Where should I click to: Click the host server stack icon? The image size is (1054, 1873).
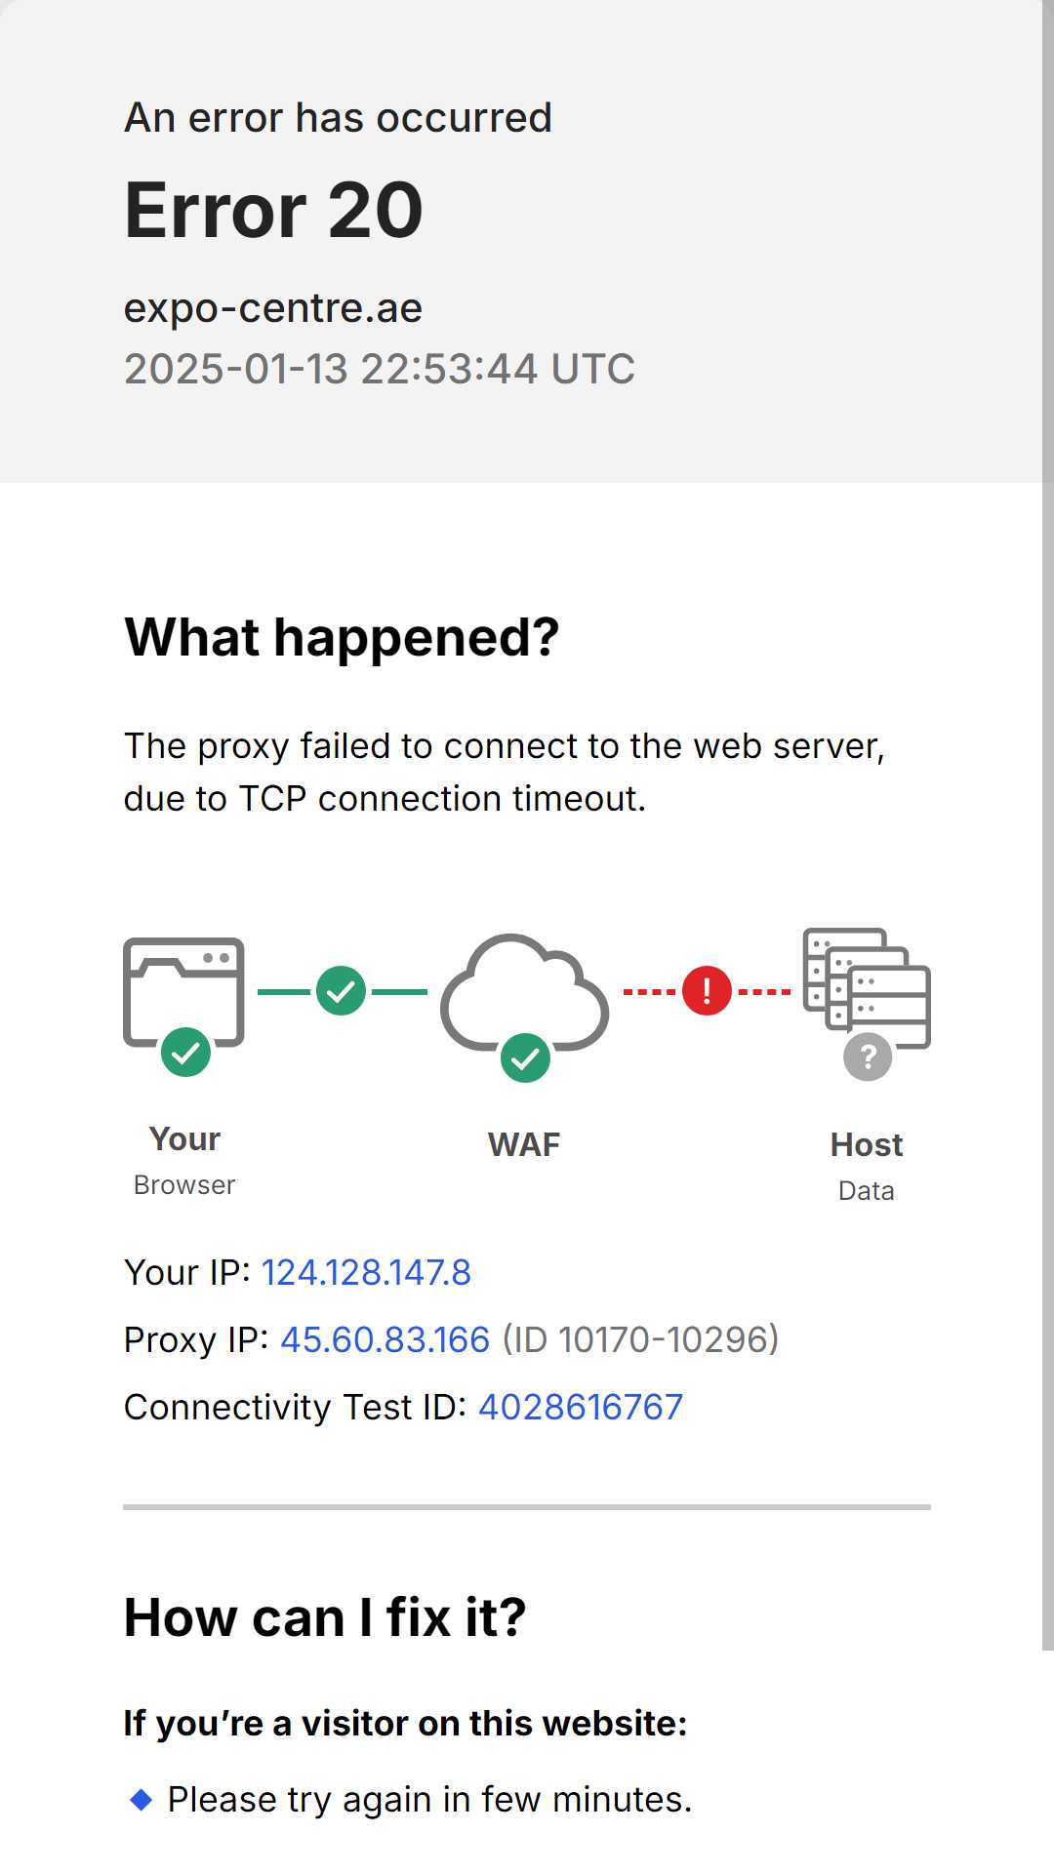867,986
